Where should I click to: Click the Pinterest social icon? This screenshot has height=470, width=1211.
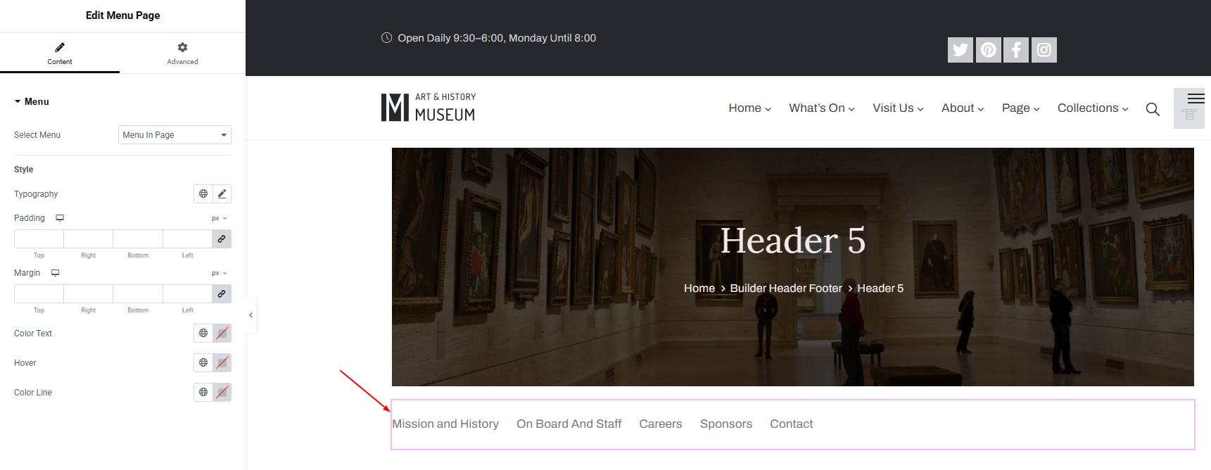[988, 50]
